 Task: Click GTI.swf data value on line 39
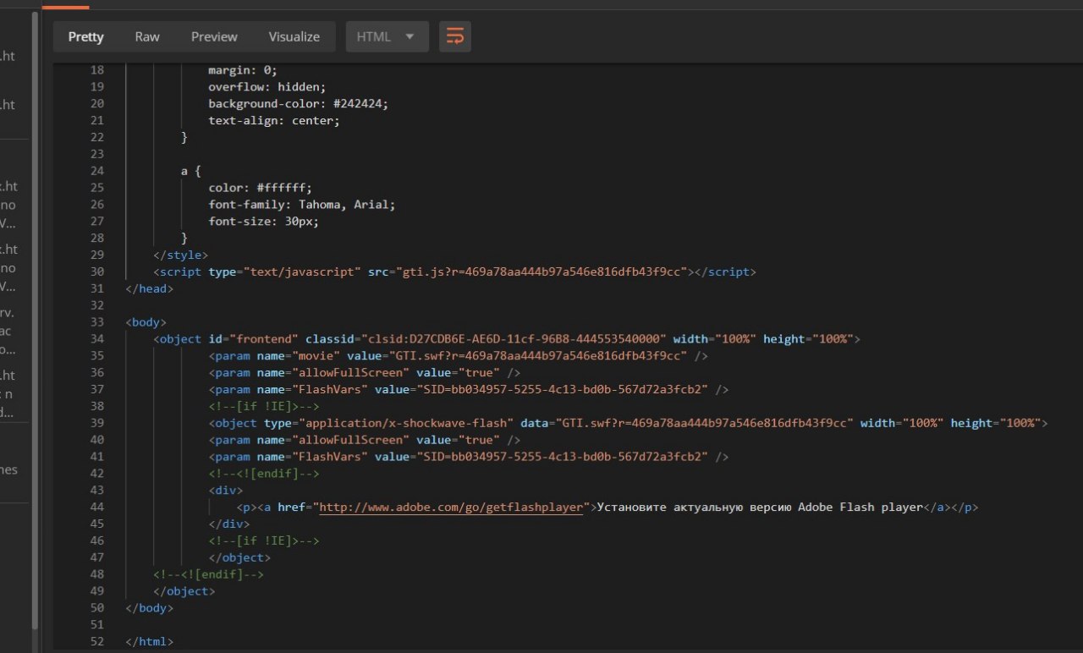pos(704,423)
